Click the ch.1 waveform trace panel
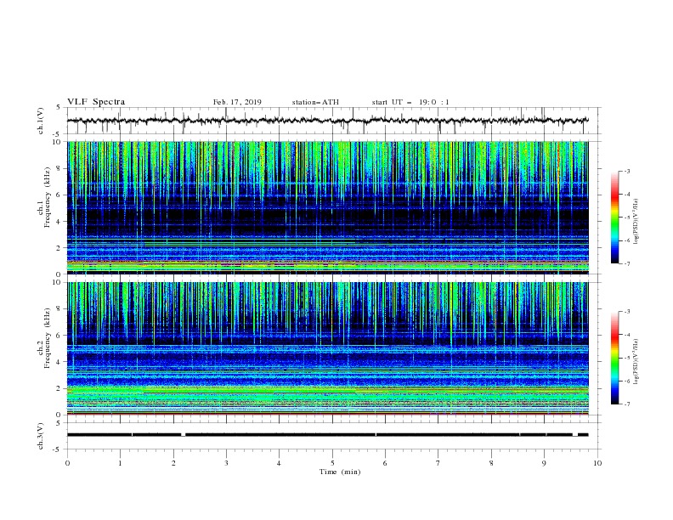Viewport: 673px width, 520px height. click(334, 121)
